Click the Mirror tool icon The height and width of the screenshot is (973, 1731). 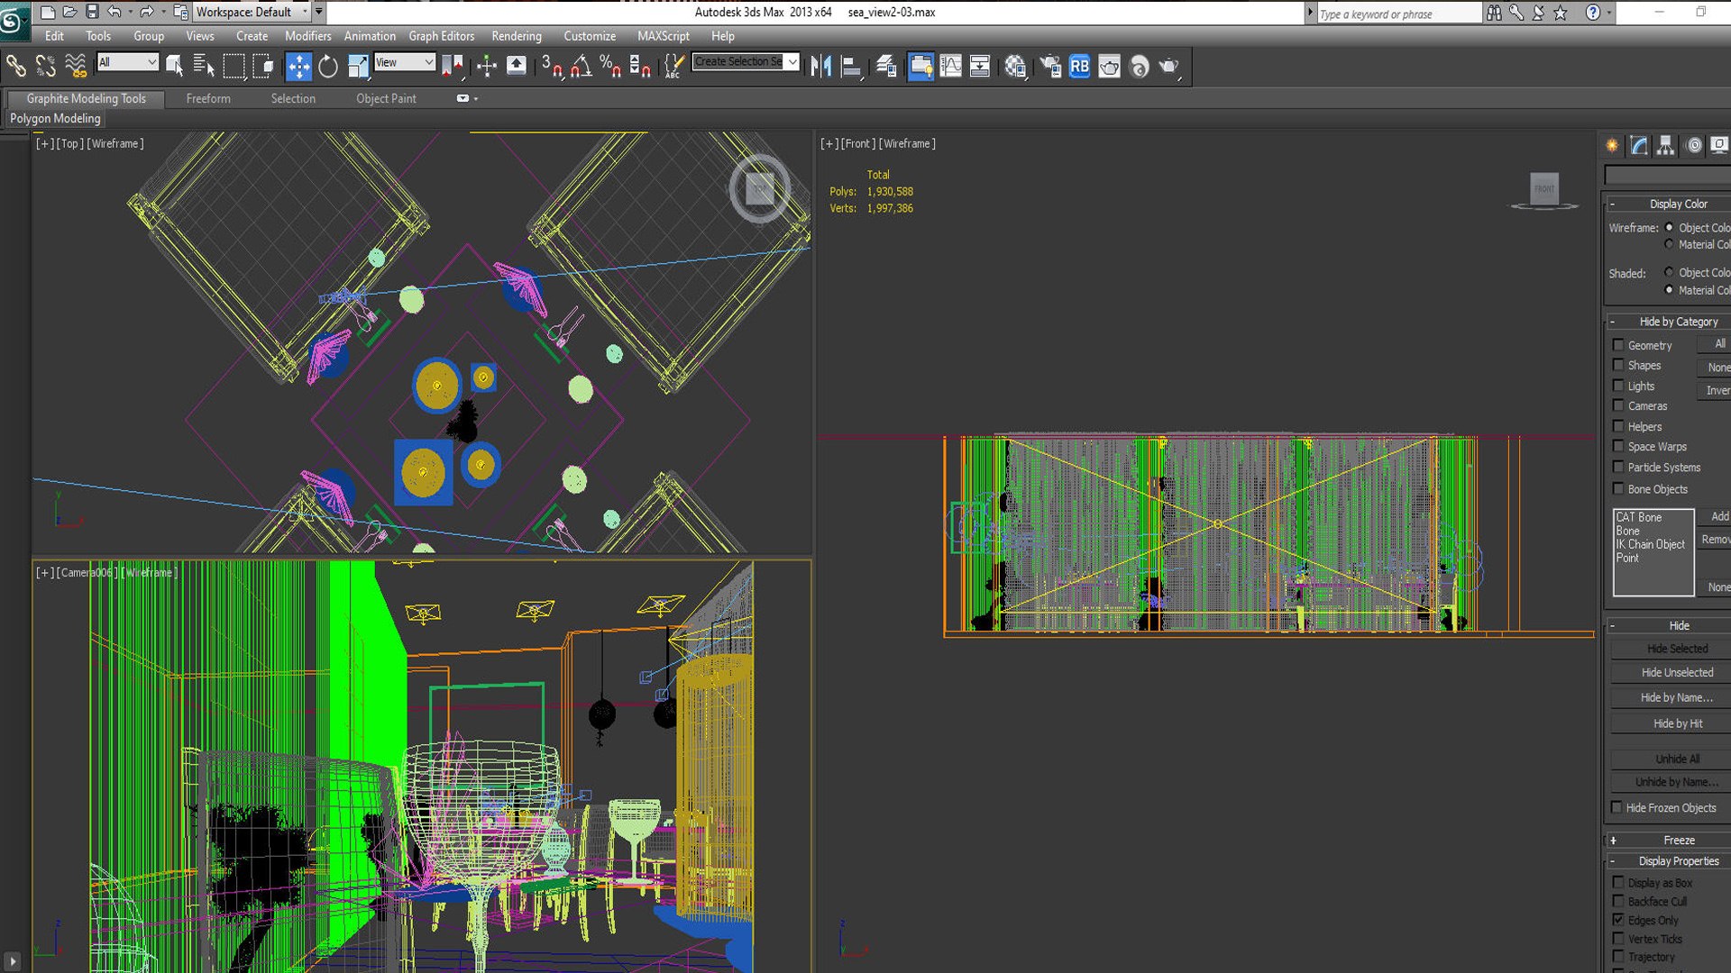(x=820, y=66)
